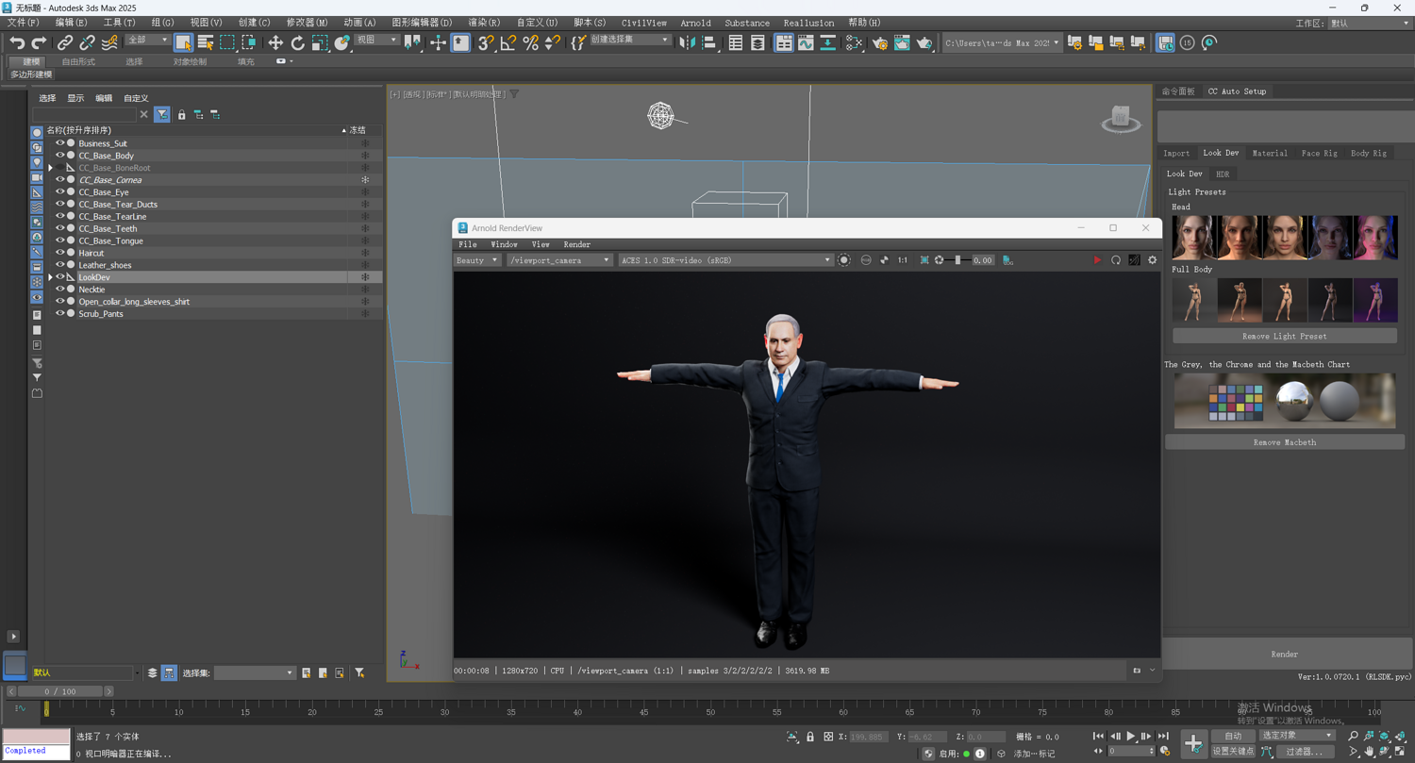This screenshot has width=1415, height=763.
Task: Switch to the Face Rig tab
Action: click(1319, 153)
